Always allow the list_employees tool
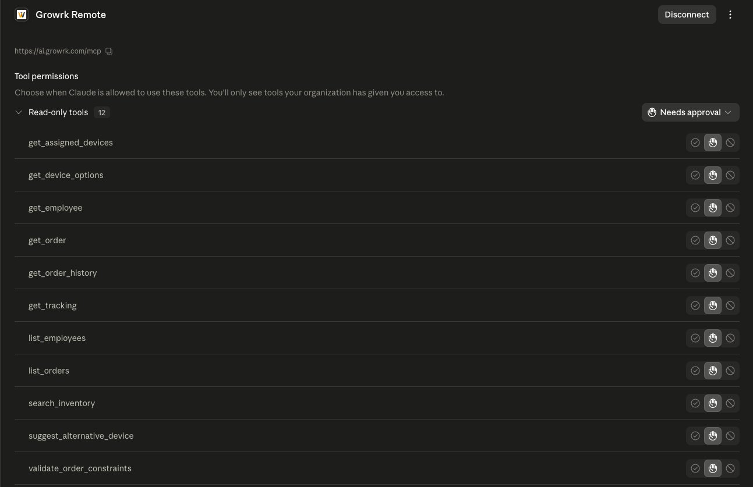 click(x=695, y=338)
